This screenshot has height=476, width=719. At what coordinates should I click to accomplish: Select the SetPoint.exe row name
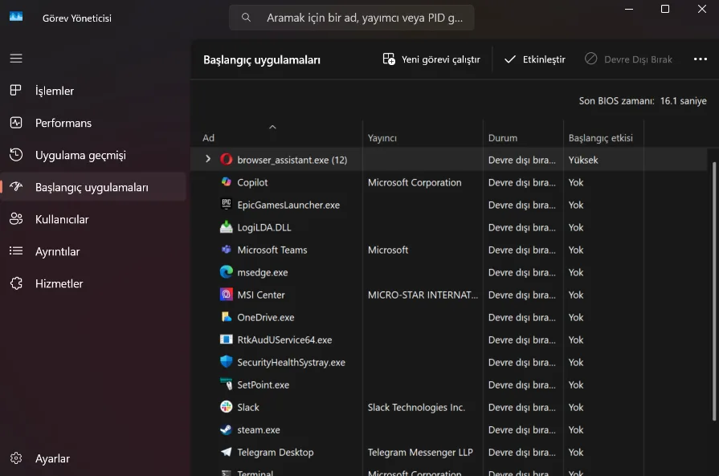(x=263, y=384)
